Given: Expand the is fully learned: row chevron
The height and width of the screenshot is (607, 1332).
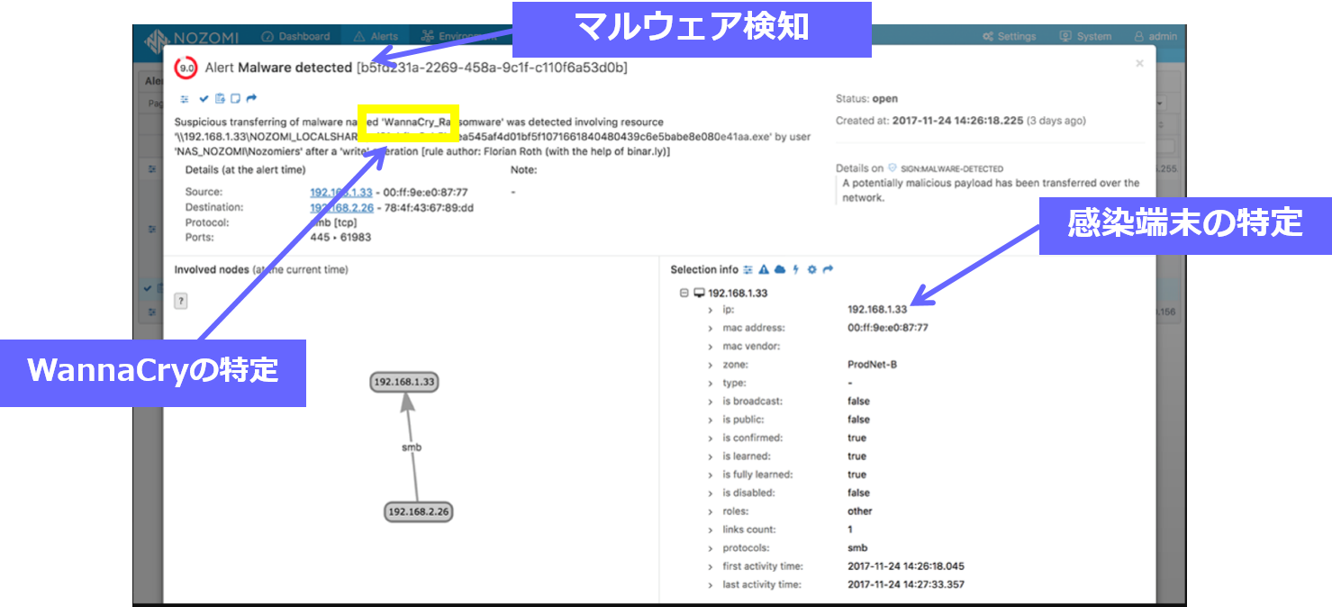Looking at the screenshot, I should (710, 475).
